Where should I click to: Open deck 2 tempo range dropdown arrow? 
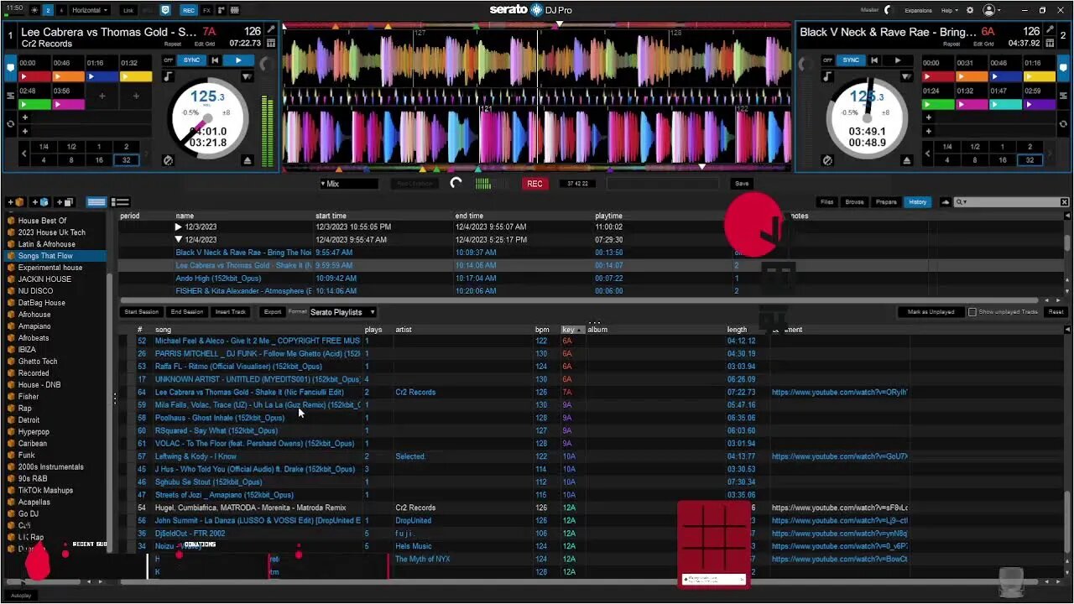pos(906,76)
